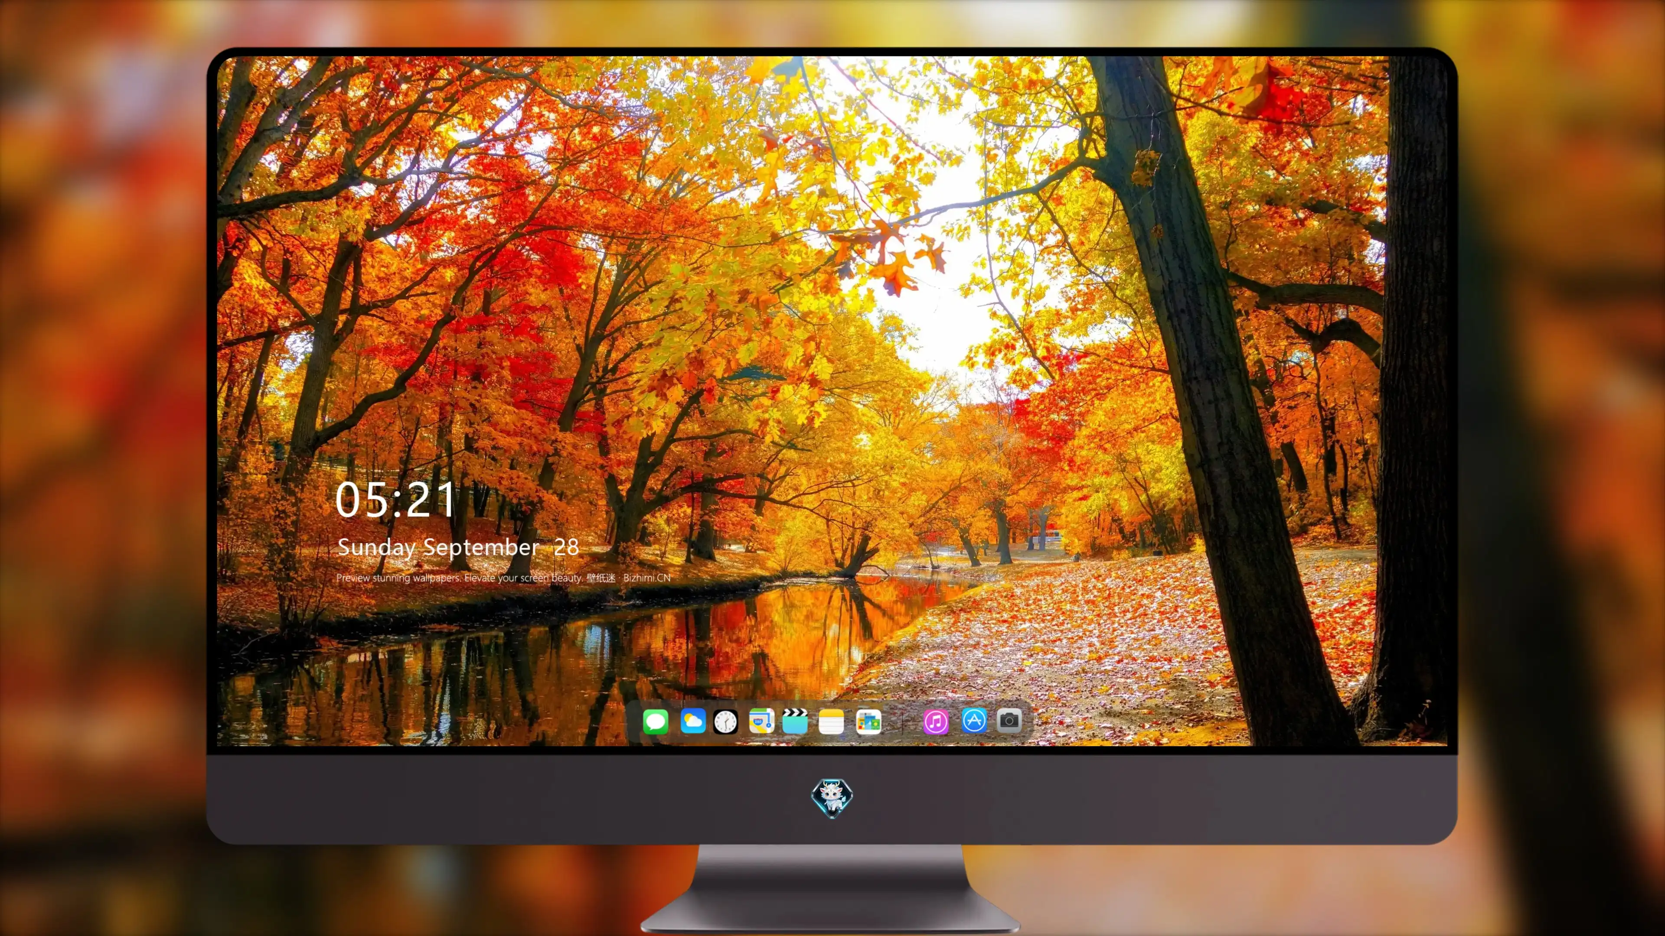1665x936 pixels.
Task: Launch the Videos clapperboard app
Action: [795, 721]
